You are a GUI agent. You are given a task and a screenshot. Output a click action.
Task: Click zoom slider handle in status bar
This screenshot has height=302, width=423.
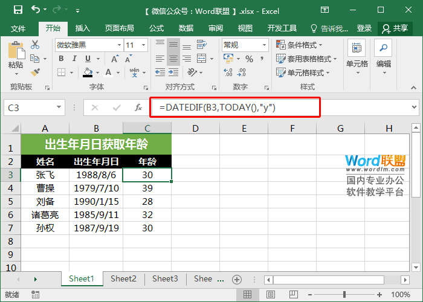344,295
